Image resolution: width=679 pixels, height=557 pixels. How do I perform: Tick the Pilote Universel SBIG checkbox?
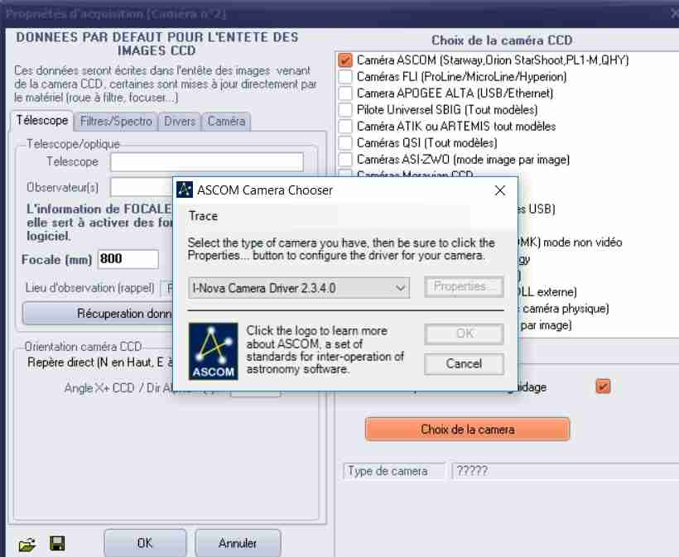(345, 110)
